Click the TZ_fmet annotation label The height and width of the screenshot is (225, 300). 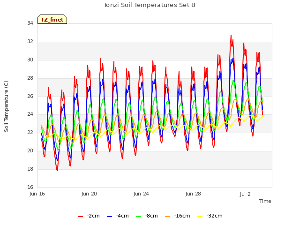click(52, 19)
